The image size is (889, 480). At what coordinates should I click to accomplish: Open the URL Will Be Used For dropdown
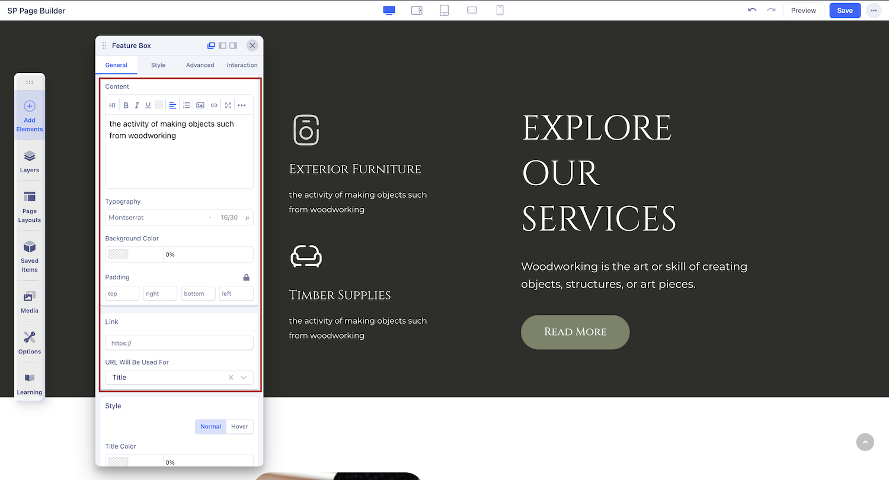pos(243,378)
